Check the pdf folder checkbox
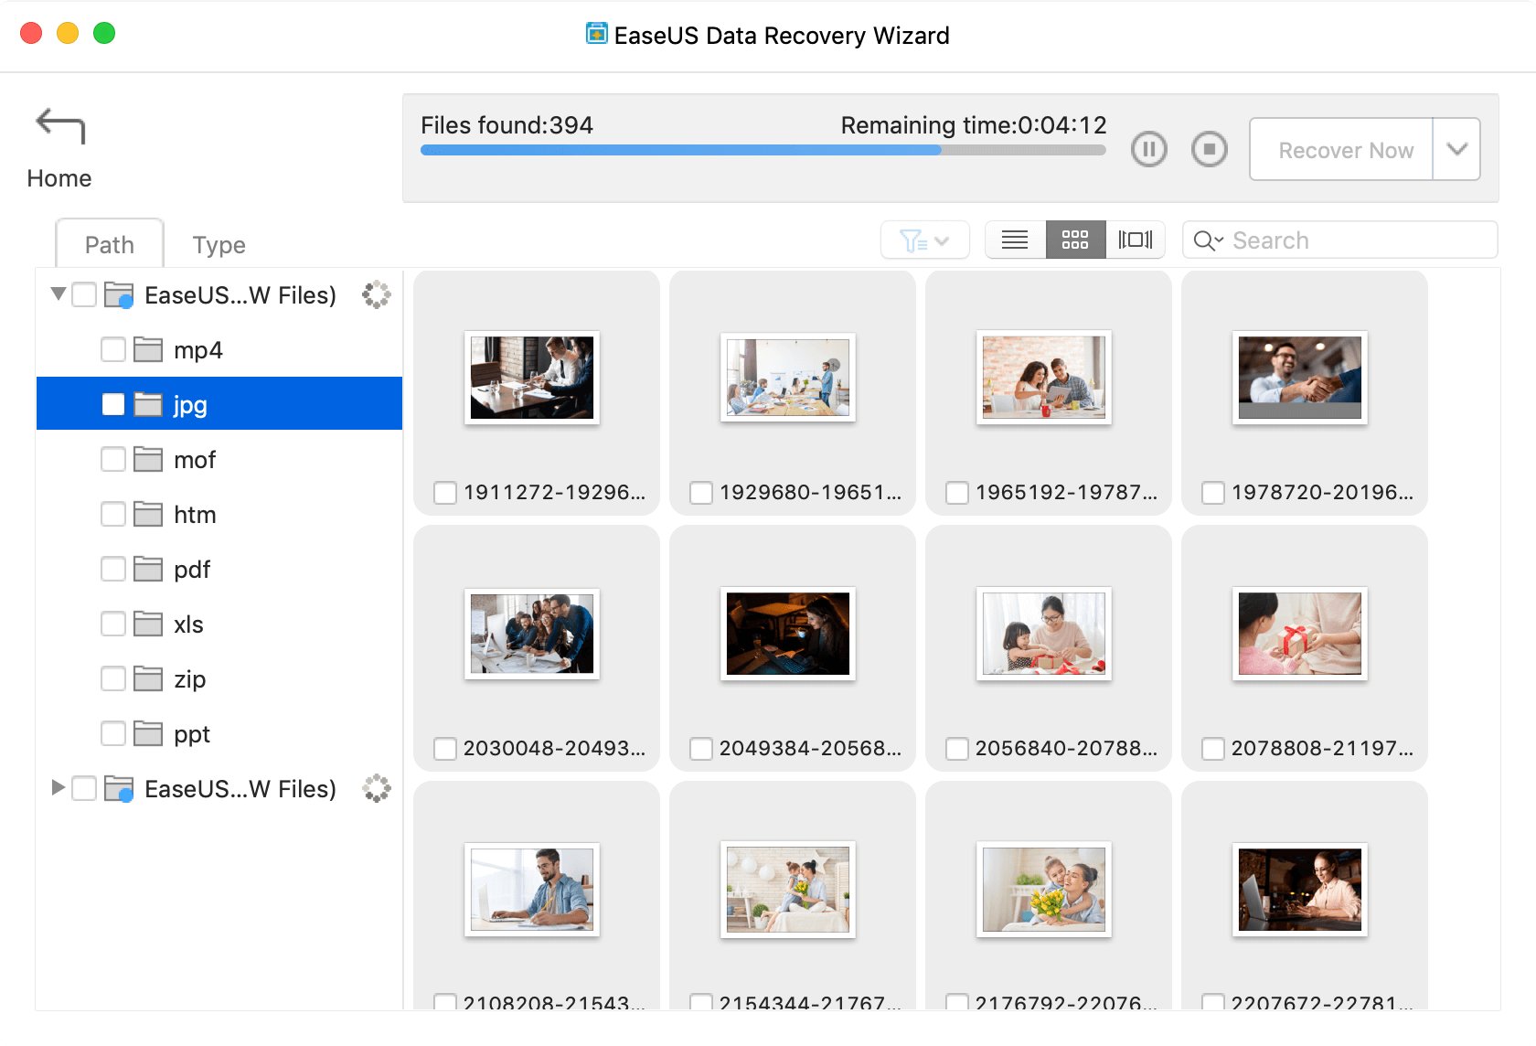The width and height of the screenshot is (1536, 1046). [113, 570]
